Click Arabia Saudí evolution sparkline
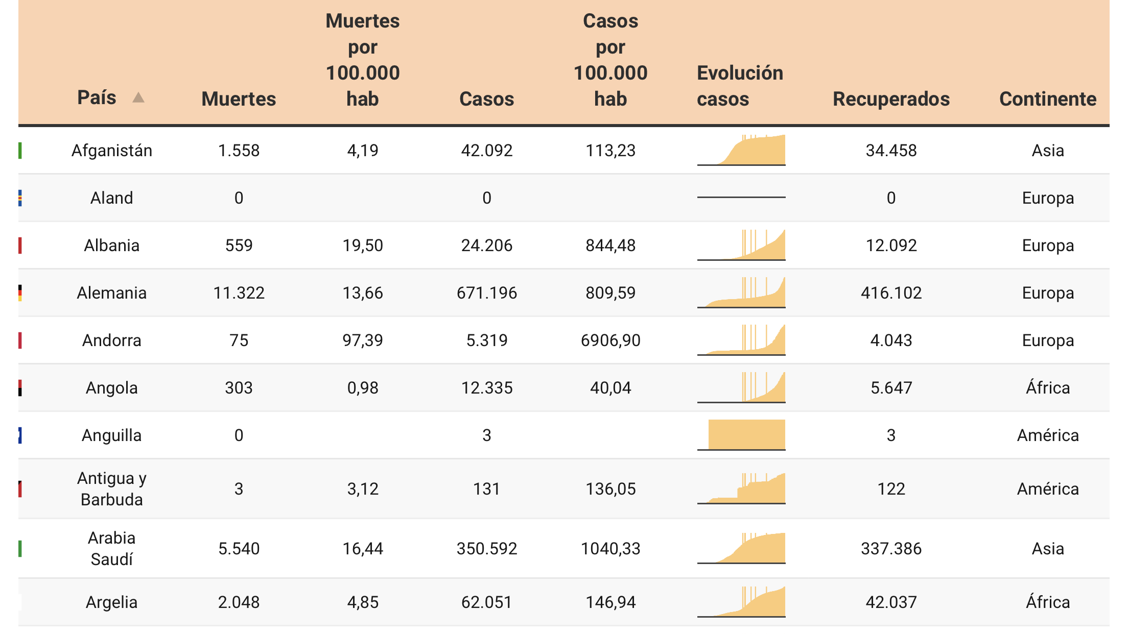This screenshot has height=634, width=1128. tap(741, 548)
